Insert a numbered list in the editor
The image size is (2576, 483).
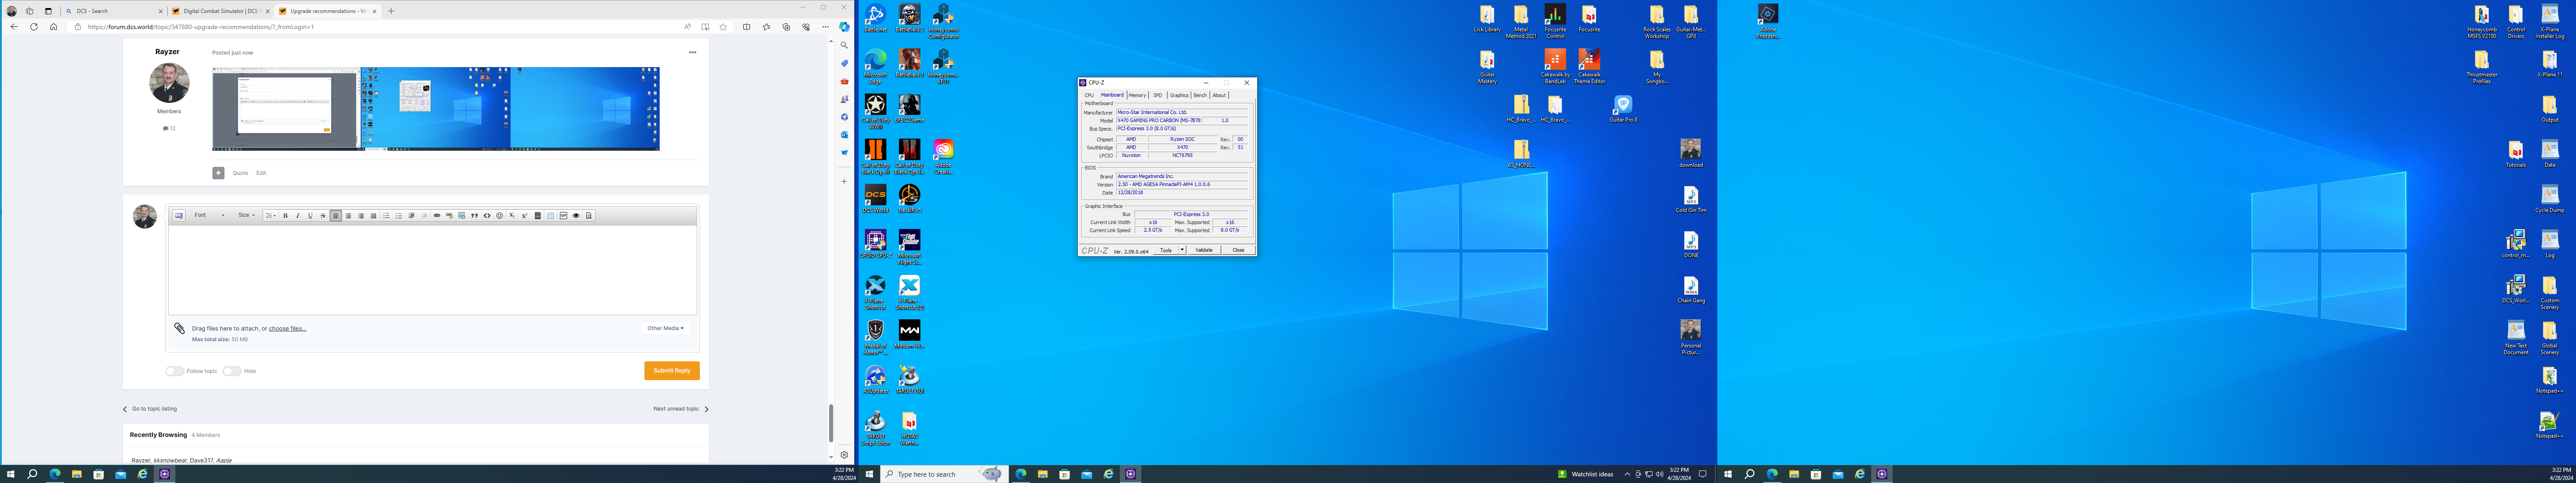[x=399, y=215]
